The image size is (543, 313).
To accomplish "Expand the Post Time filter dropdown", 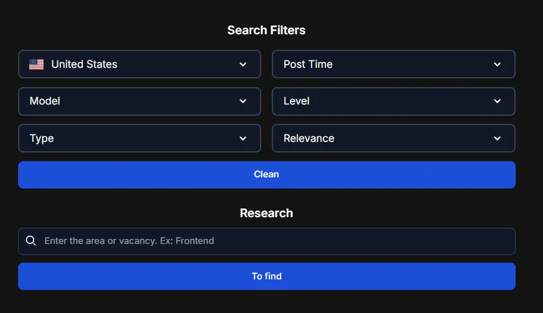I will pyautogui.click(x=394, y=64).
